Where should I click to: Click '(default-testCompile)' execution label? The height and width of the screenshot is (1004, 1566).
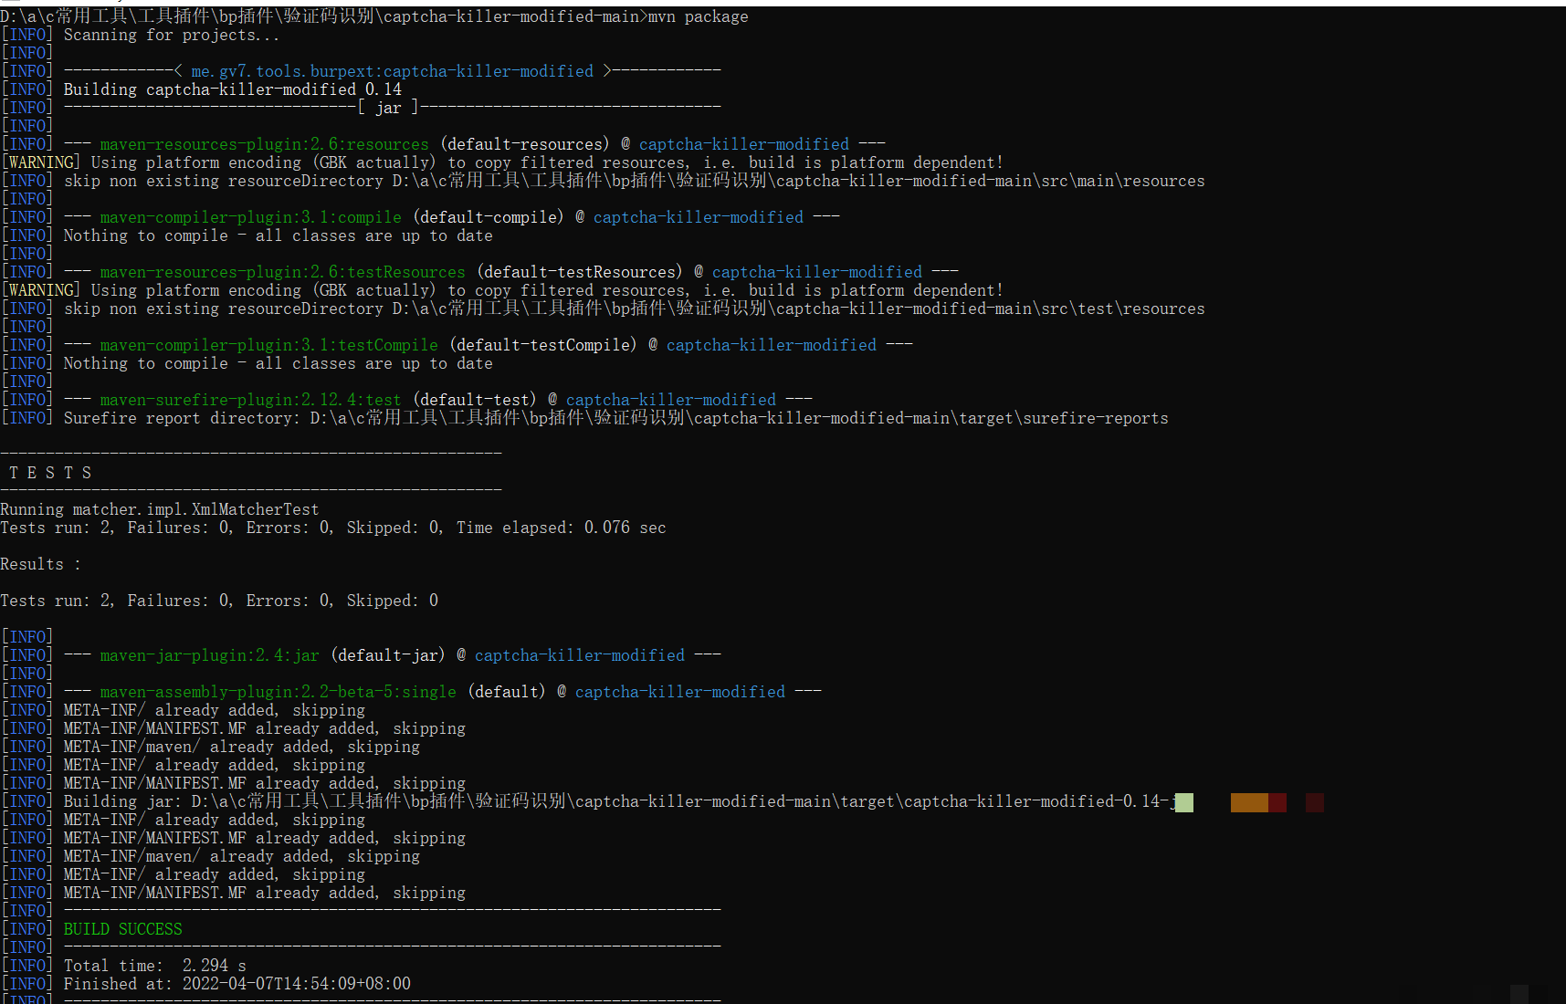[543, 345]
